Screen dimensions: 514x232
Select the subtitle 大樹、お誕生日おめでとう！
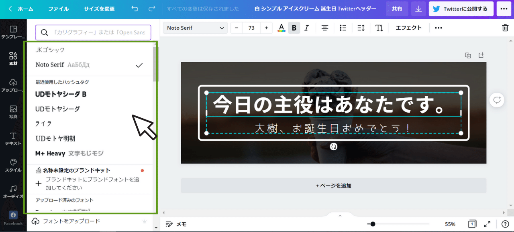[x=333, y=128]
